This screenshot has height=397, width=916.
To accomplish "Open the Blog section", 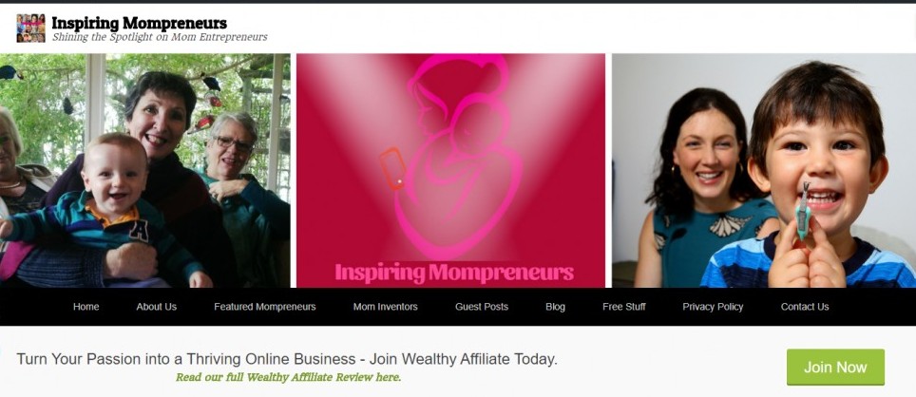I will (x=556, y=307).
